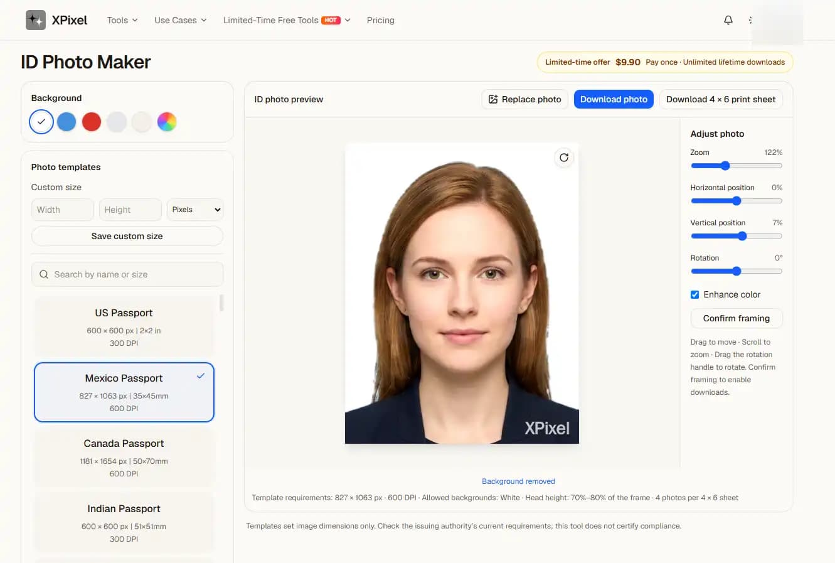The width and height of the screenshot is (835, 563).
Task: Pick the Indian Passport template
Action: tap(124, 523)
